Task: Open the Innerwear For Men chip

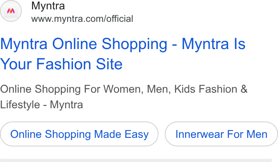Action: (x=221, y=134)
